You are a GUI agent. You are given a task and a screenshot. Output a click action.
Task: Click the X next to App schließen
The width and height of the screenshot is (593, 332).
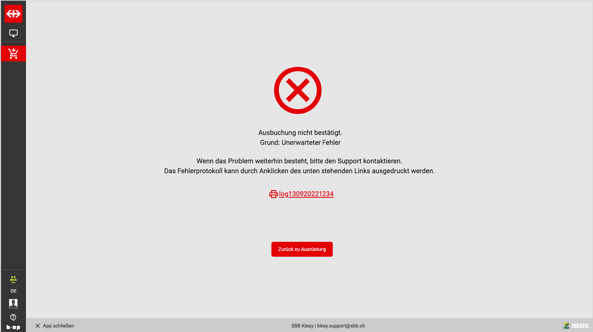pyautogui.click(x=37, y=326)
